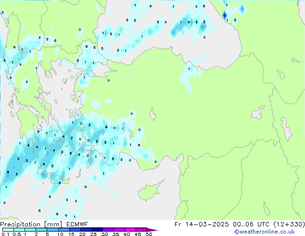The image size is (305, 236).
Task: Click the 'ECMWF' model label
Action: pos(77,224)
